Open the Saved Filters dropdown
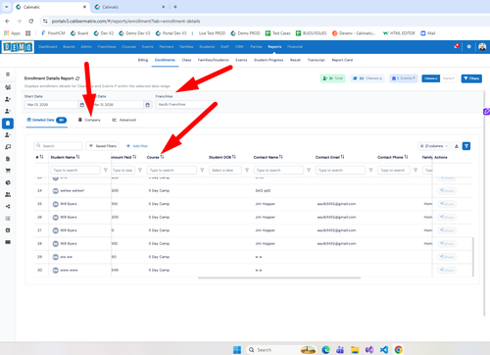The height and width of the screenshot is (355, 490). [x=103, y=146]
